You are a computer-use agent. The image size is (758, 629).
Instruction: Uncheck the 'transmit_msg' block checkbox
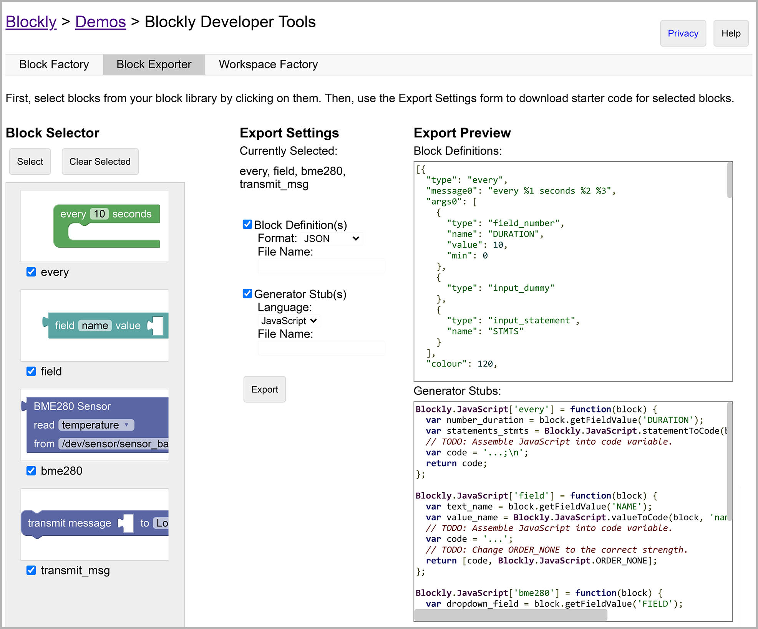(31, 570)
